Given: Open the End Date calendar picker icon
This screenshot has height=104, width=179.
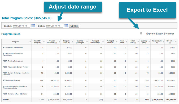Looking at the screenshot, I should coord(66,26).
